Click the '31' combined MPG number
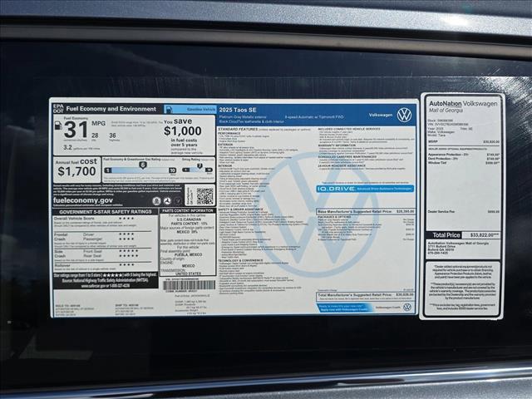 coord(76,130)
